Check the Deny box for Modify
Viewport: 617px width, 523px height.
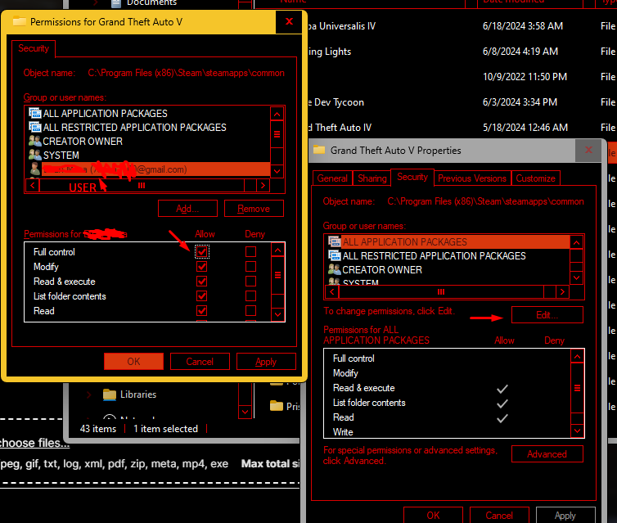250,267
